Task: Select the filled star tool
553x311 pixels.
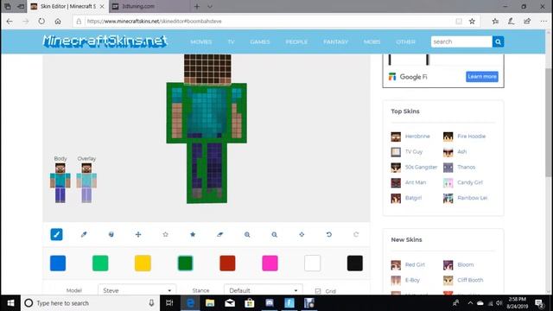Action: coord(193,234)
